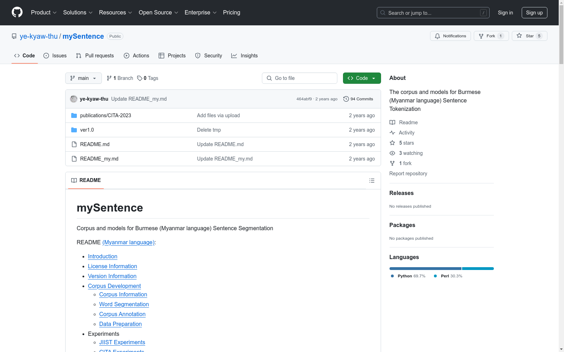Open the green Code dropdown button
This screenshot has height=352, width=564.
click(x=362, y=78)
